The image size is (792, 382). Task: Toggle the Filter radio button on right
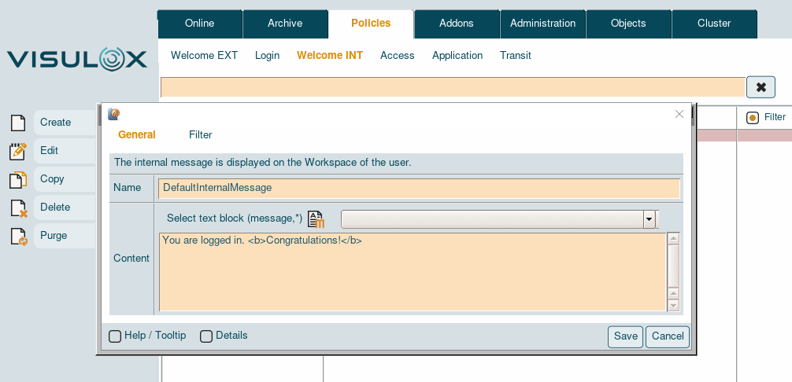[x=753, y=118]
